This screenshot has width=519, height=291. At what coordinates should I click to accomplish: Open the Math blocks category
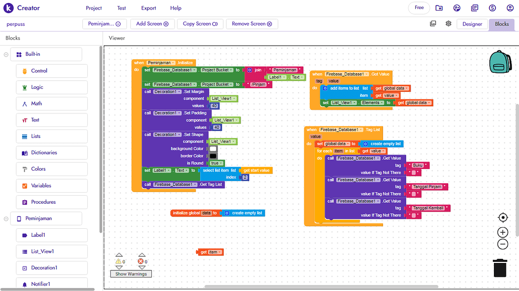(x=52, y=104)
